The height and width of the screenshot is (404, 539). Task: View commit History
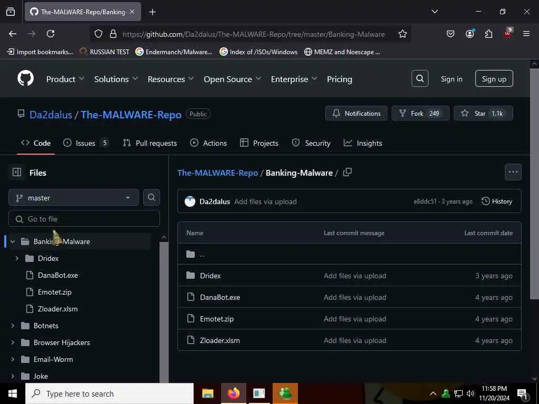(497, 201)
